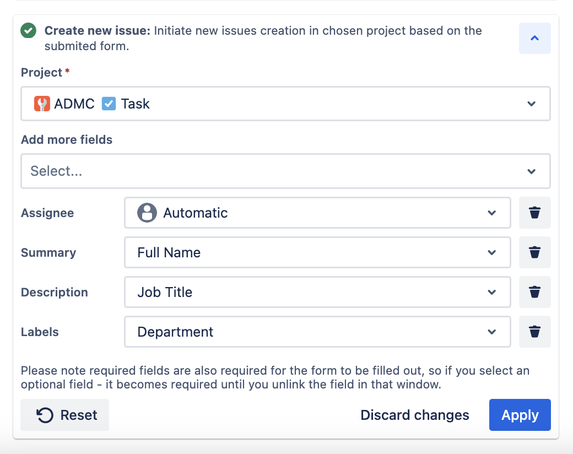
Task: Apply the issue configuration
Action: pyautogui.click(x=520, y=415)
